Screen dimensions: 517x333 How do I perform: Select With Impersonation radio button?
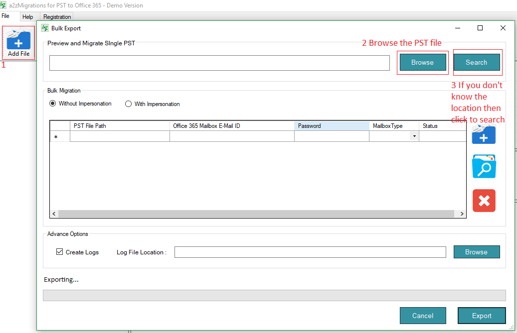point(128,104)
